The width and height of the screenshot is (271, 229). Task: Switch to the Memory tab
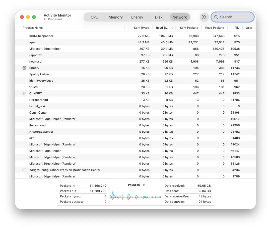116,17
